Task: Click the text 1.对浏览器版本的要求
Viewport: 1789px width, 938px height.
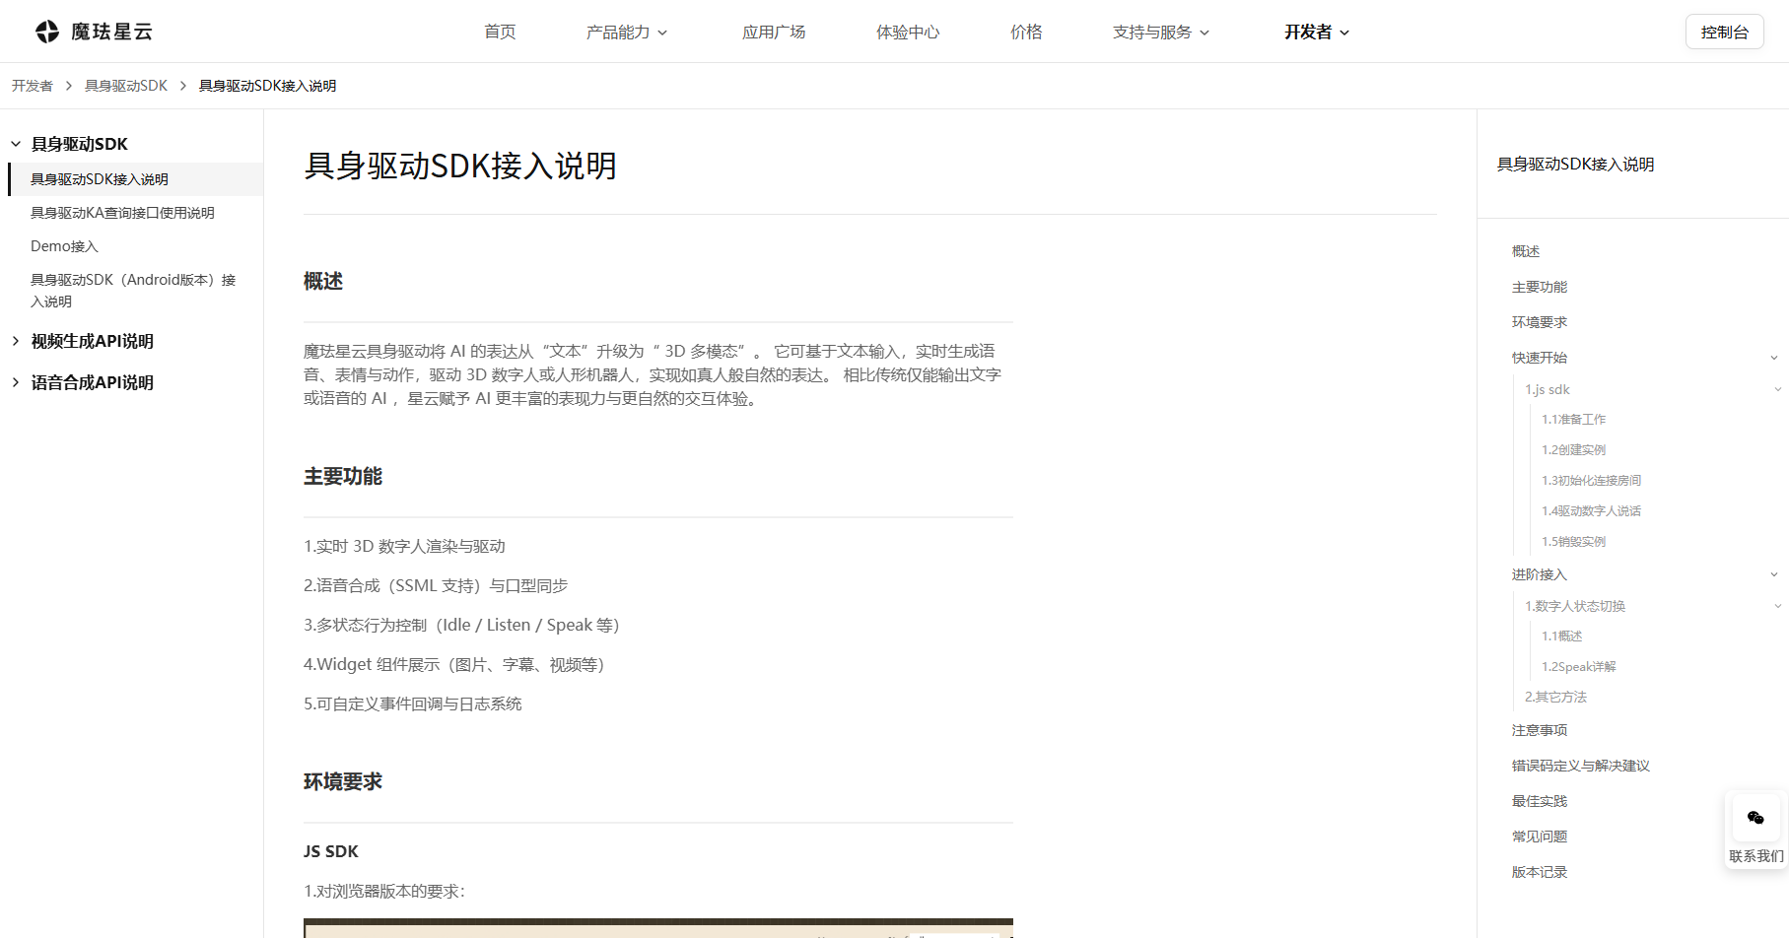Action: coord(384,891)
